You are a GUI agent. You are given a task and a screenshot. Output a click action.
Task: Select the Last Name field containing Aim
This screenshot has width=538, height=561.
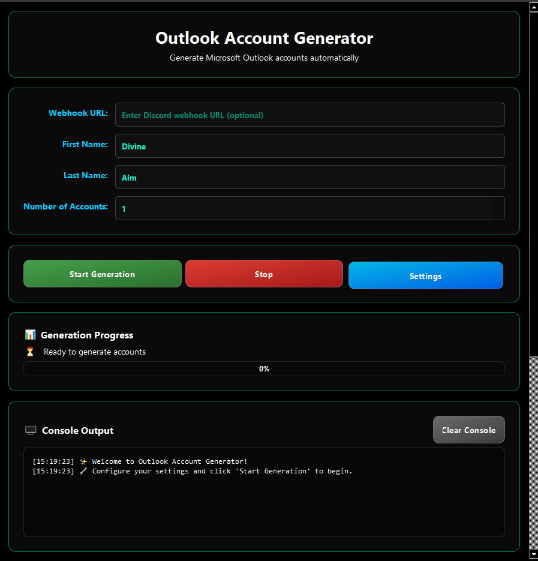coord(309,177)
